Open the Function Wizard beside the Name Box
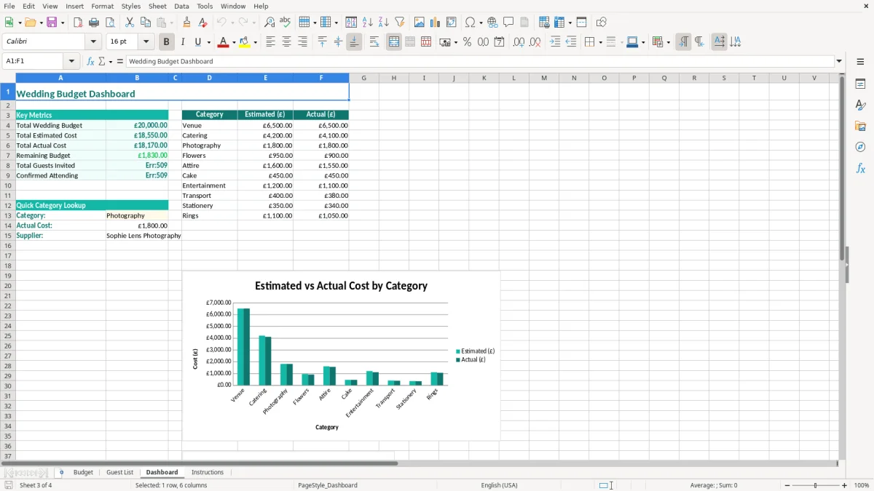874x491 pixels. pyautogui.click(x=90, y=61)
